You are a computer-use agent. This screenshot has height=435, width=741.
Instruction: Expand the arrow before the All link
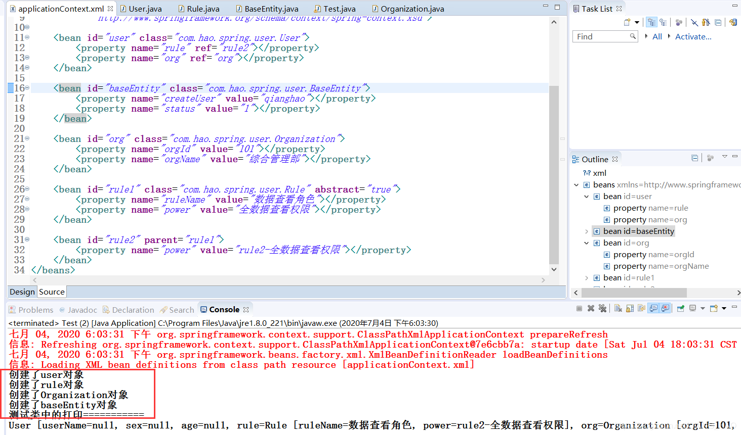[646, 36]
